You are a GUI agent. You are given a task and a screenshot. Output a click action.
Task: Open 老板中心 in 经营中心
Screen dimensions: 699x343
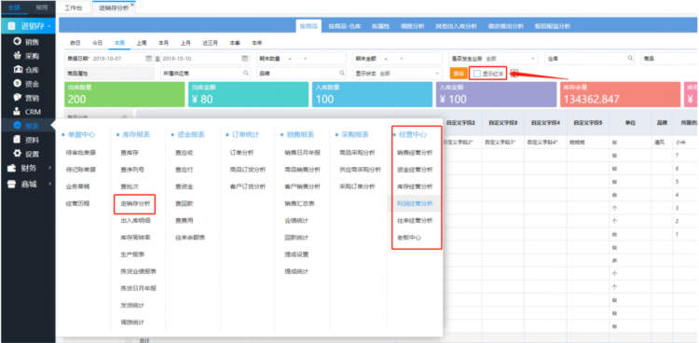pyautogui.click(x=409, y=238)
